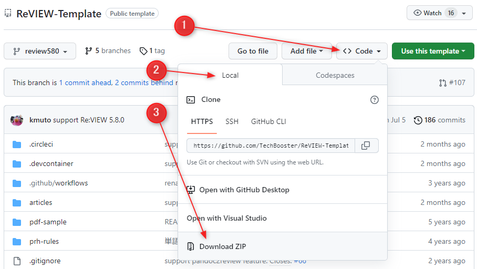Click the 2 commits behind link
Image resolution: width=477 pixels, height=269 pixels.
(x=144, y=83)
